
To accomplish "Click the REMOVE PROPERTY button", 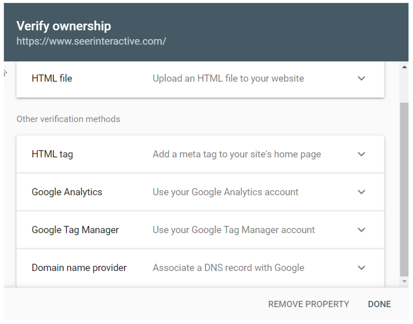I will (308, 304).
